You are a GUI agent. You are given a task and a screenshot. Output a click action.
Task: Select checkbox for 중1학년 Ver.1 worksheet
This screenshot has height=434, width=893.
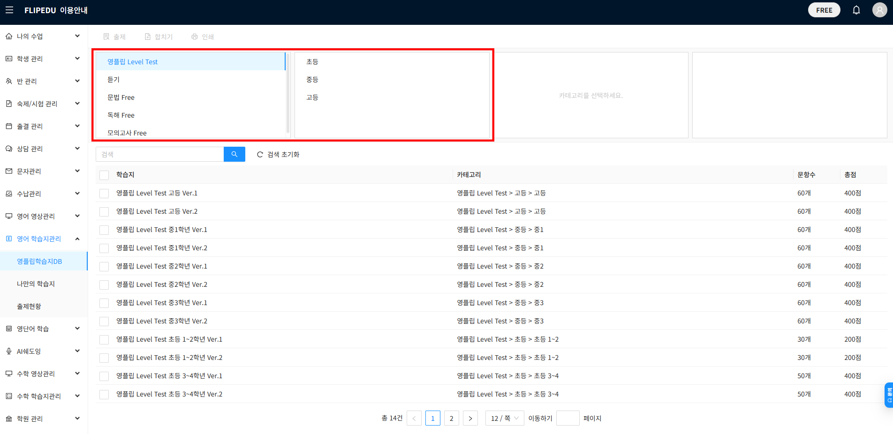pyautogui.click(x=104, y=230)
